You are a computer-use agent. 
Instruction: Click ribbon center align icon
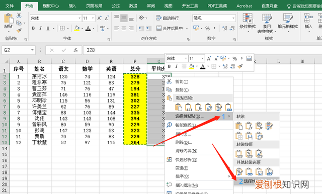(124, 28)
